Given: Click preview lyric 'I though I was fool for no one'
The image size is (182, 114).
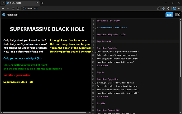Looking at the screenshot, I should [x=68, y=40].
